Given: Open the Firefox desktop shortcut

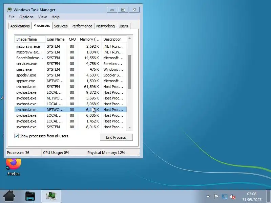Looking at the screenshot, I should (13, 167).
